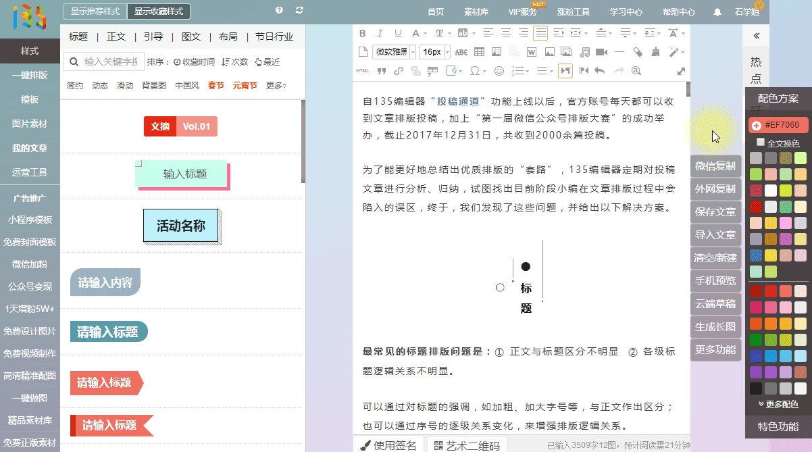Image resolution: width=812 pixels, height=452 pixels.
Task: Click the 保存文章 button
Action: pyautogui.click(x=715, y=211)
